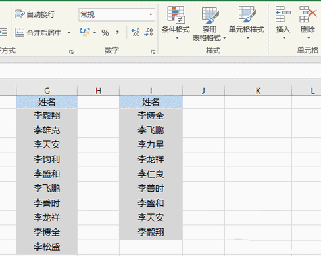Select cell 李毅翔 in column I
Image resolution: width=321 pixels, height=256 pixels.
tap(151, 232)
